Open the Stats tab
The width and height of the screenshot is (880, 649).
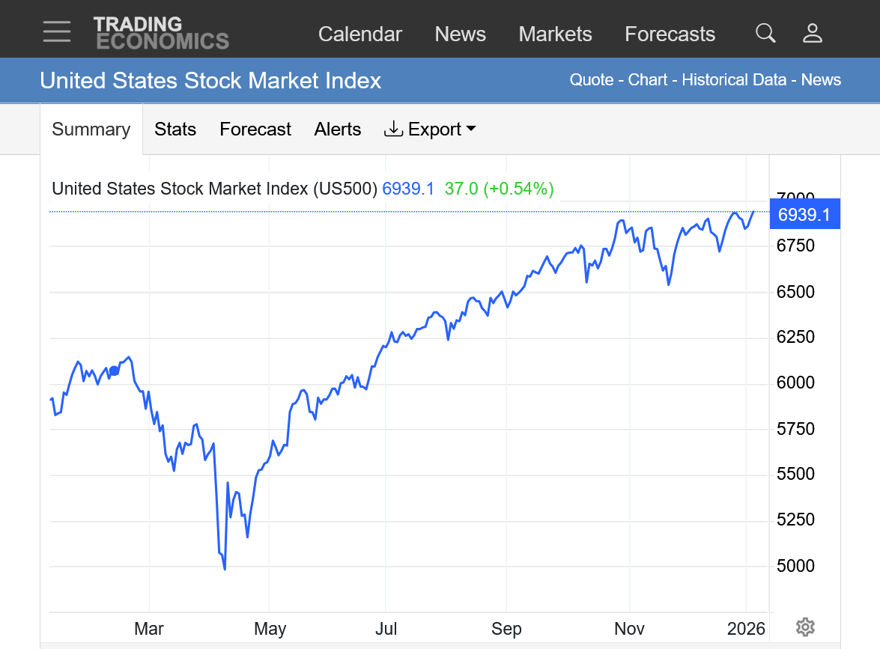tap(175, 130)
